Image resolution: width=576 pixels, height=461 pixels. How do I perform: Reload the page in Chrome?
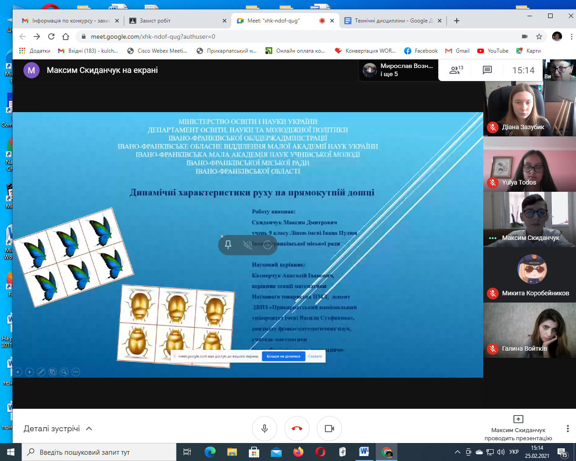(x=51, y=36)
